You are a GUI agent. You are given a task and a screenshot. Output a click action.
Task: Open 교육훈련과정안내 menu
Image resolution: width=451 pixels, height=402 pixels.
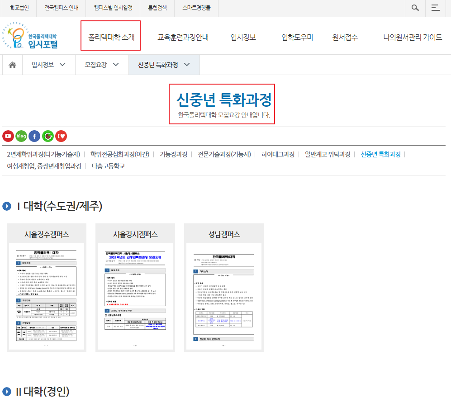[x=183, y=37]
